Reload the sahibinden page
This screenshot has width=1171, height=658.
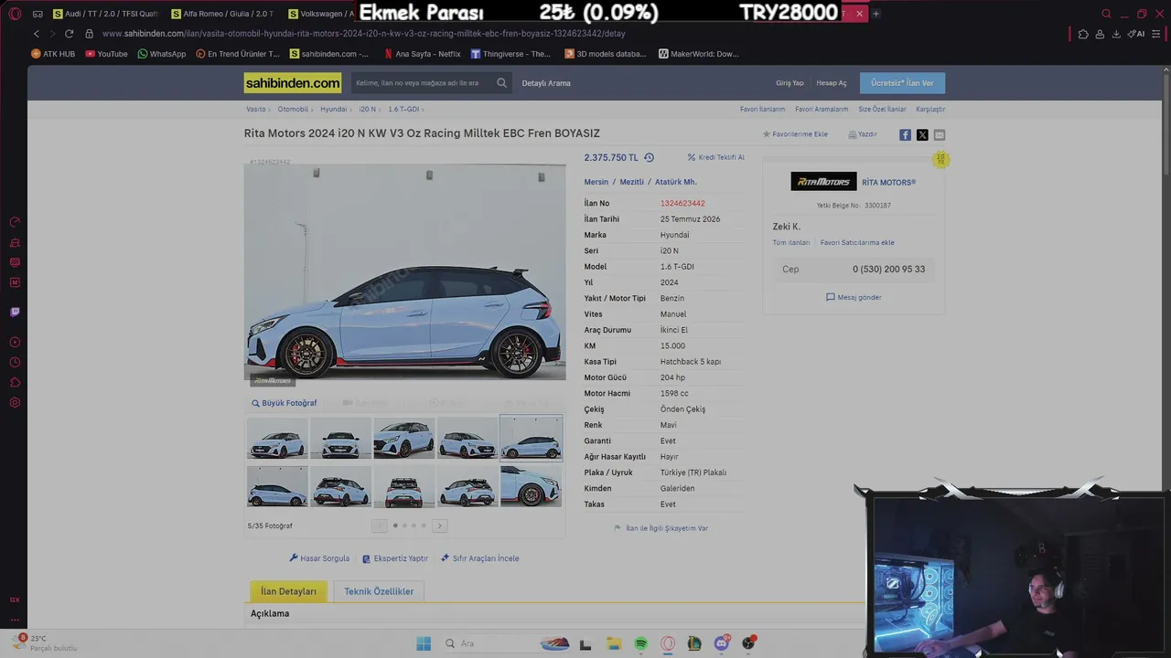(69, 34)
